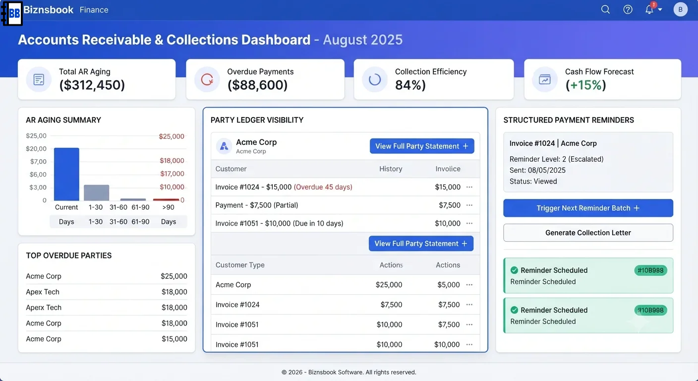Click the "Customer Type" column header
Image resolution: width=698 pixels, height=381 pixels.
(x=240, y=265)
